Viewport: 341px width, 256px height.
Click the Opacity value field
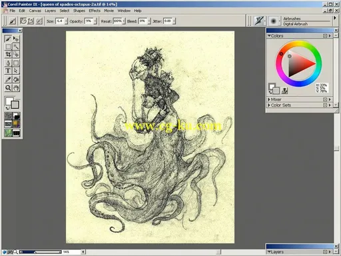pyautogui.click(x=89, y=21)
